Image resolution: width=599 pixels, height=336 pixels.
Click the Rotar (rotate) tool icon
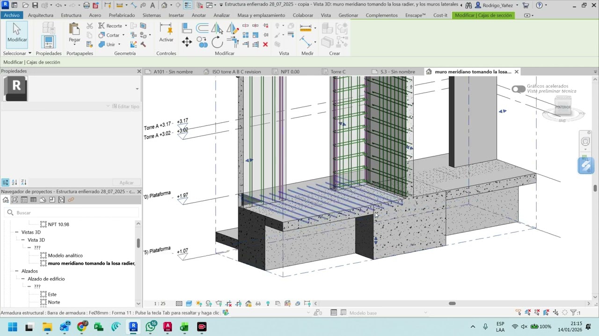(217, 42)
